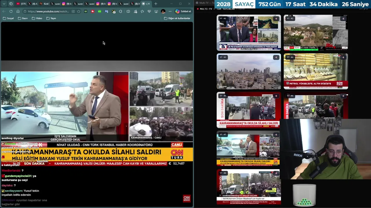Open the Yayın bookmarks folder

pyautogui.click(x=51, y=18)
